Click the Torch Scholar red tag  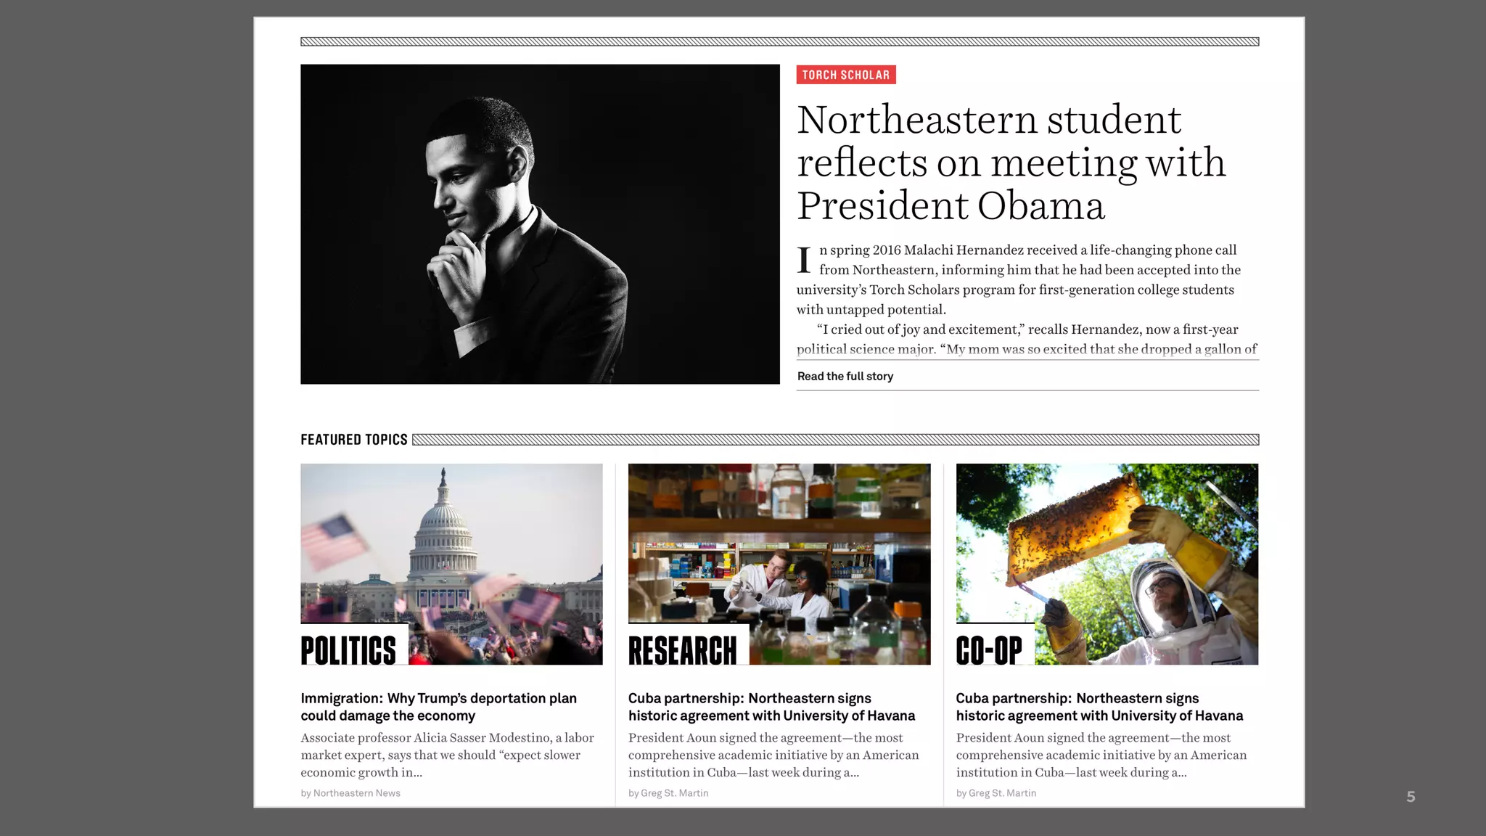[845, 75]
